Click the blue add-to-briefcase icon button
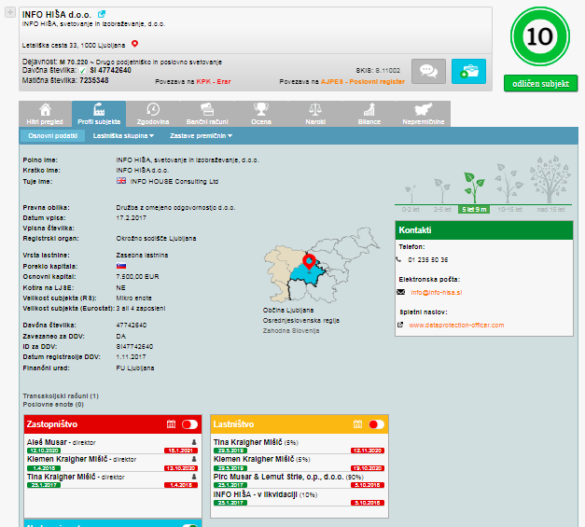The image size is (585, 527). [468, 71]
